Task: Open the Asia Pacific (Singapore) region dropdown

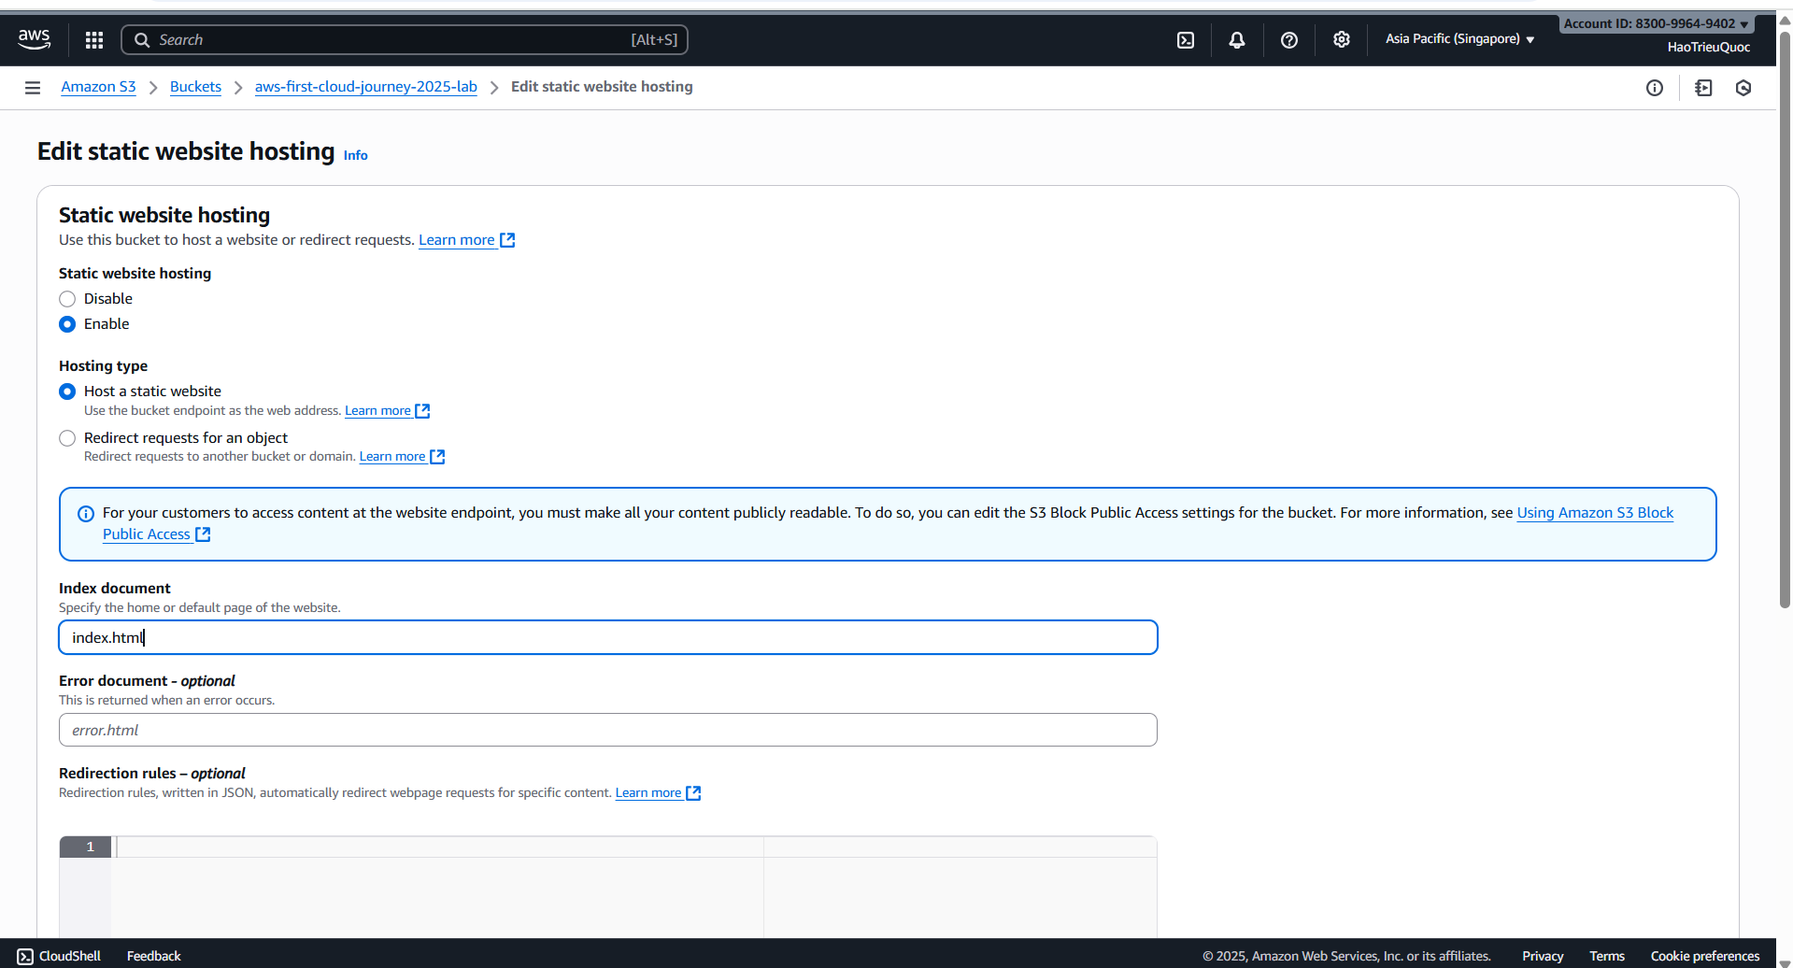Action: point(1459,38)
